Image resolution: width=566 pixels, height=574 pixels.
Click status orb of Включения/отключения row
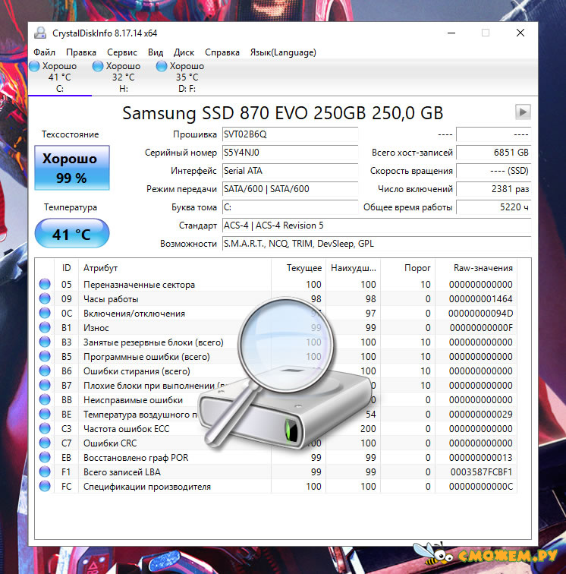coord(45,314)
